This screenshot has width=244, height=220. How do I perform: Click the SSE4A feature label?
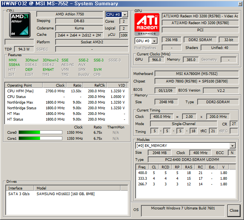pos(14,65)
